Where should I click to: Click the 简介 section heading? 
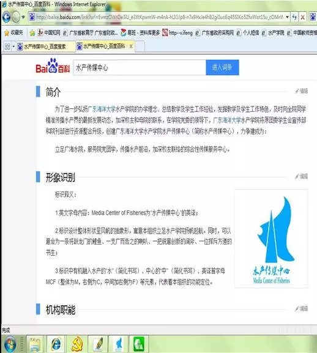click(53, 92)
